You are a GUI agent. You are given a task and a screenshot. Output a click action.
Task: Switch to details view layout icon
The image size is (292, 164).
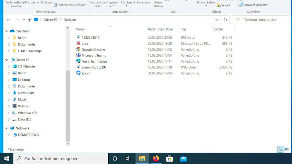coord(280,149)
